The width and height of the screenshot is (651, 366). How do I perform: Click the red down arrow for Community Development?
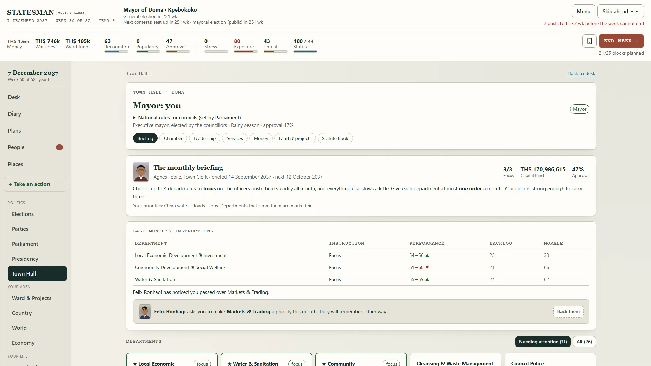click(427, 267)
